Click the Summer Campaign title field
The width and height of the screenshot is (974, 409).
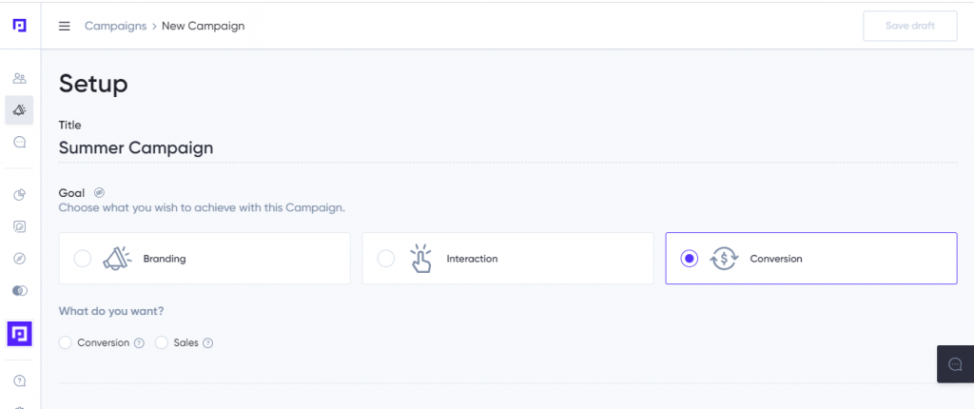[508, 148]
